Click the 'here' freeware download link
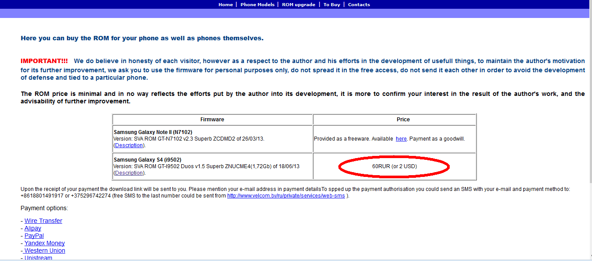Image resolution: width=592 pixels, height=261 pixels. 401,139
